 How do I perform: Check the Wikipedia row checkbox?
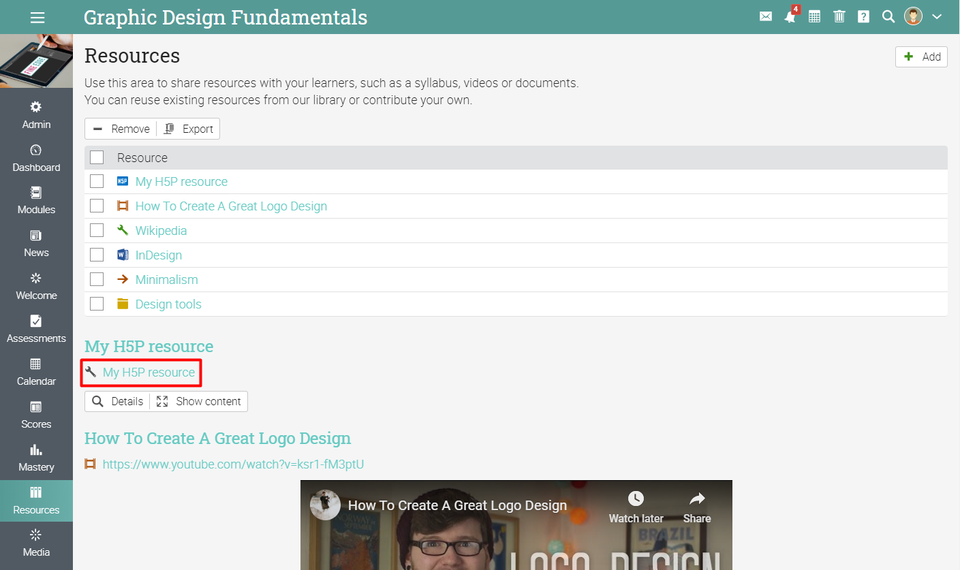(97, 230)
